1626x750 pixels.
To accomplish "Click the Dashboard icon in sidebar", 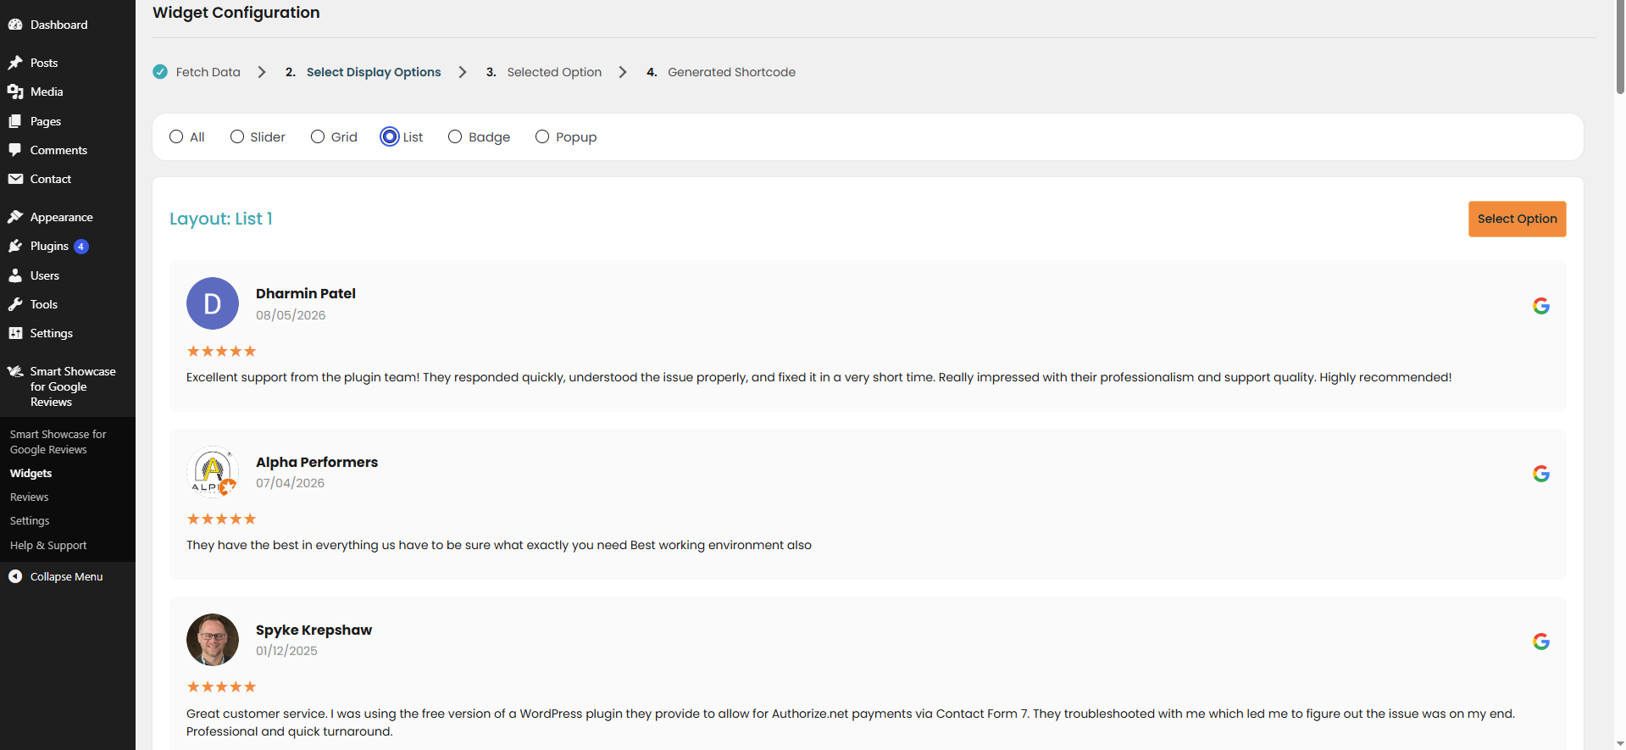I will (x=15, y=25).
